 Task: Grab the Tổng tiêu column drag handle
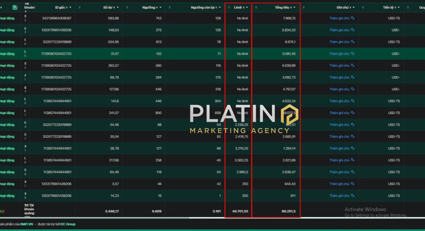[x=256, y=7]
